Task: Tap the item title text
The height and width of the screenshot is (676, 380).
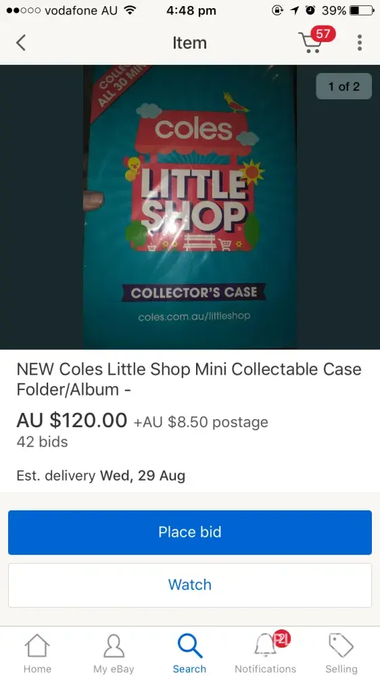Action: click(x=189, y=379)
